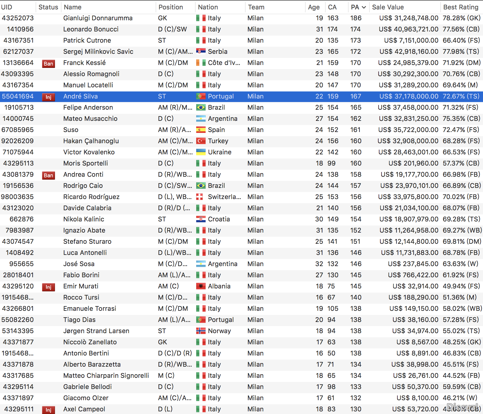Click sale value US$ 201,960.00
The image size is (483, 414).
(x=413, y=163)
